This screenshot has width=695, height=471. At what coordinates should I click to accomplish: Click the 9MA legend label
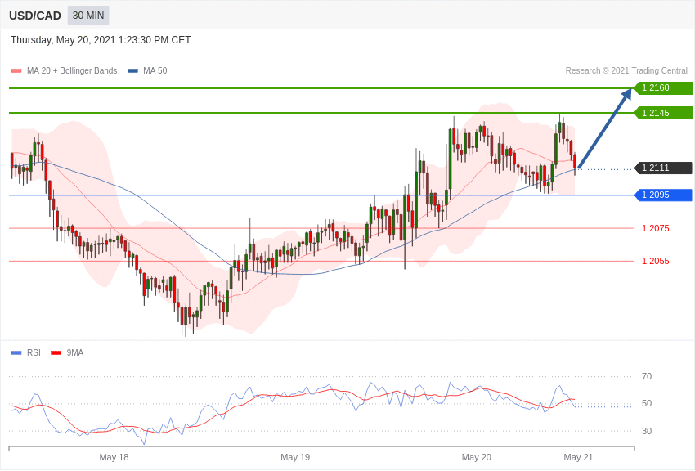(75, 352)
